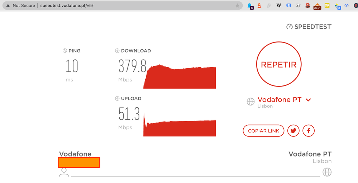Open the yellow OP extension icon

[327, 5]
